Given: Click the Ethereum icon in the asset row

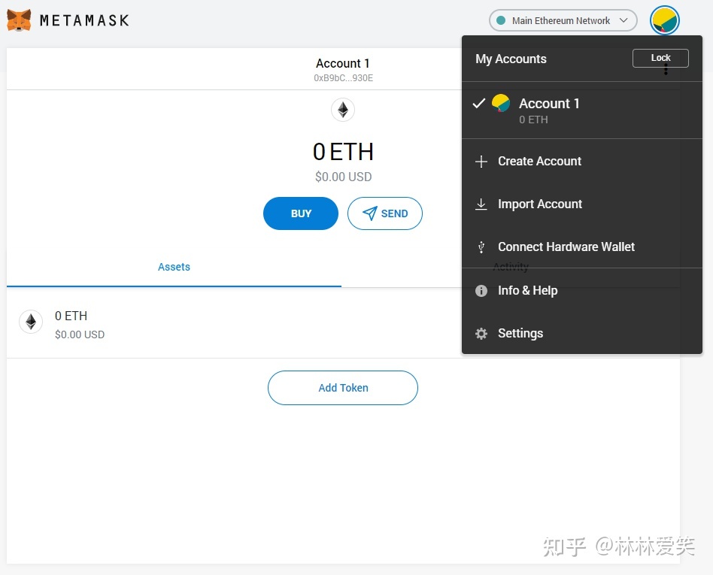Looking at the screenshot, I should click(x=31, y=322).
